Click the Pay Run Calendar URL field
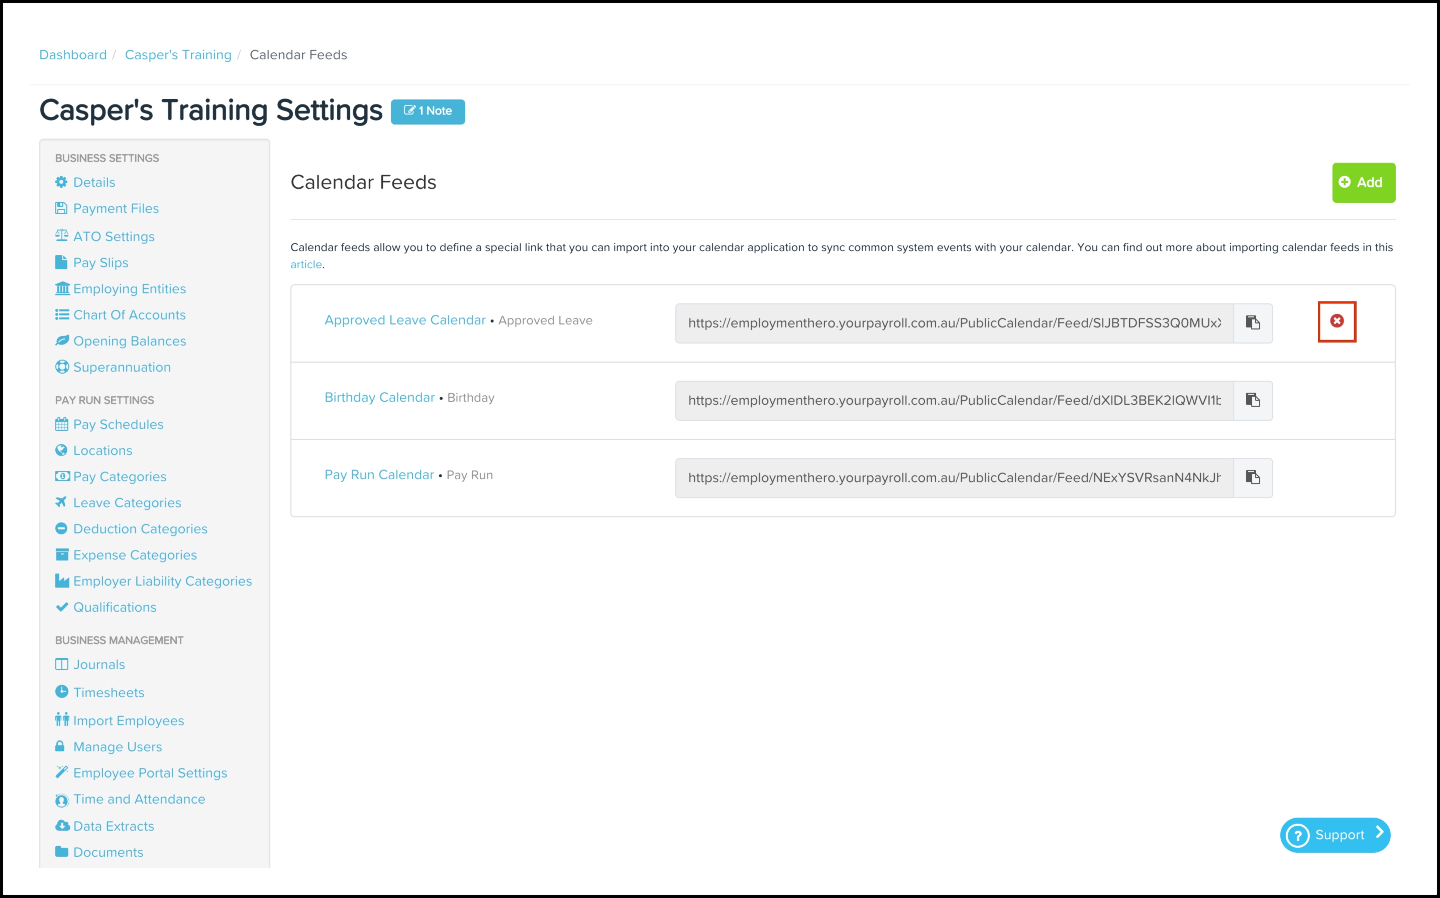The height and width of the screenshot is (898, 1440). point(954,478)
